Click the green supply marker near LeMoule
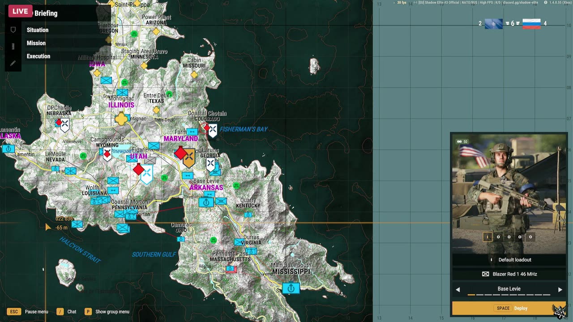This screenshot has height=322, width=573. click(83, 156)
